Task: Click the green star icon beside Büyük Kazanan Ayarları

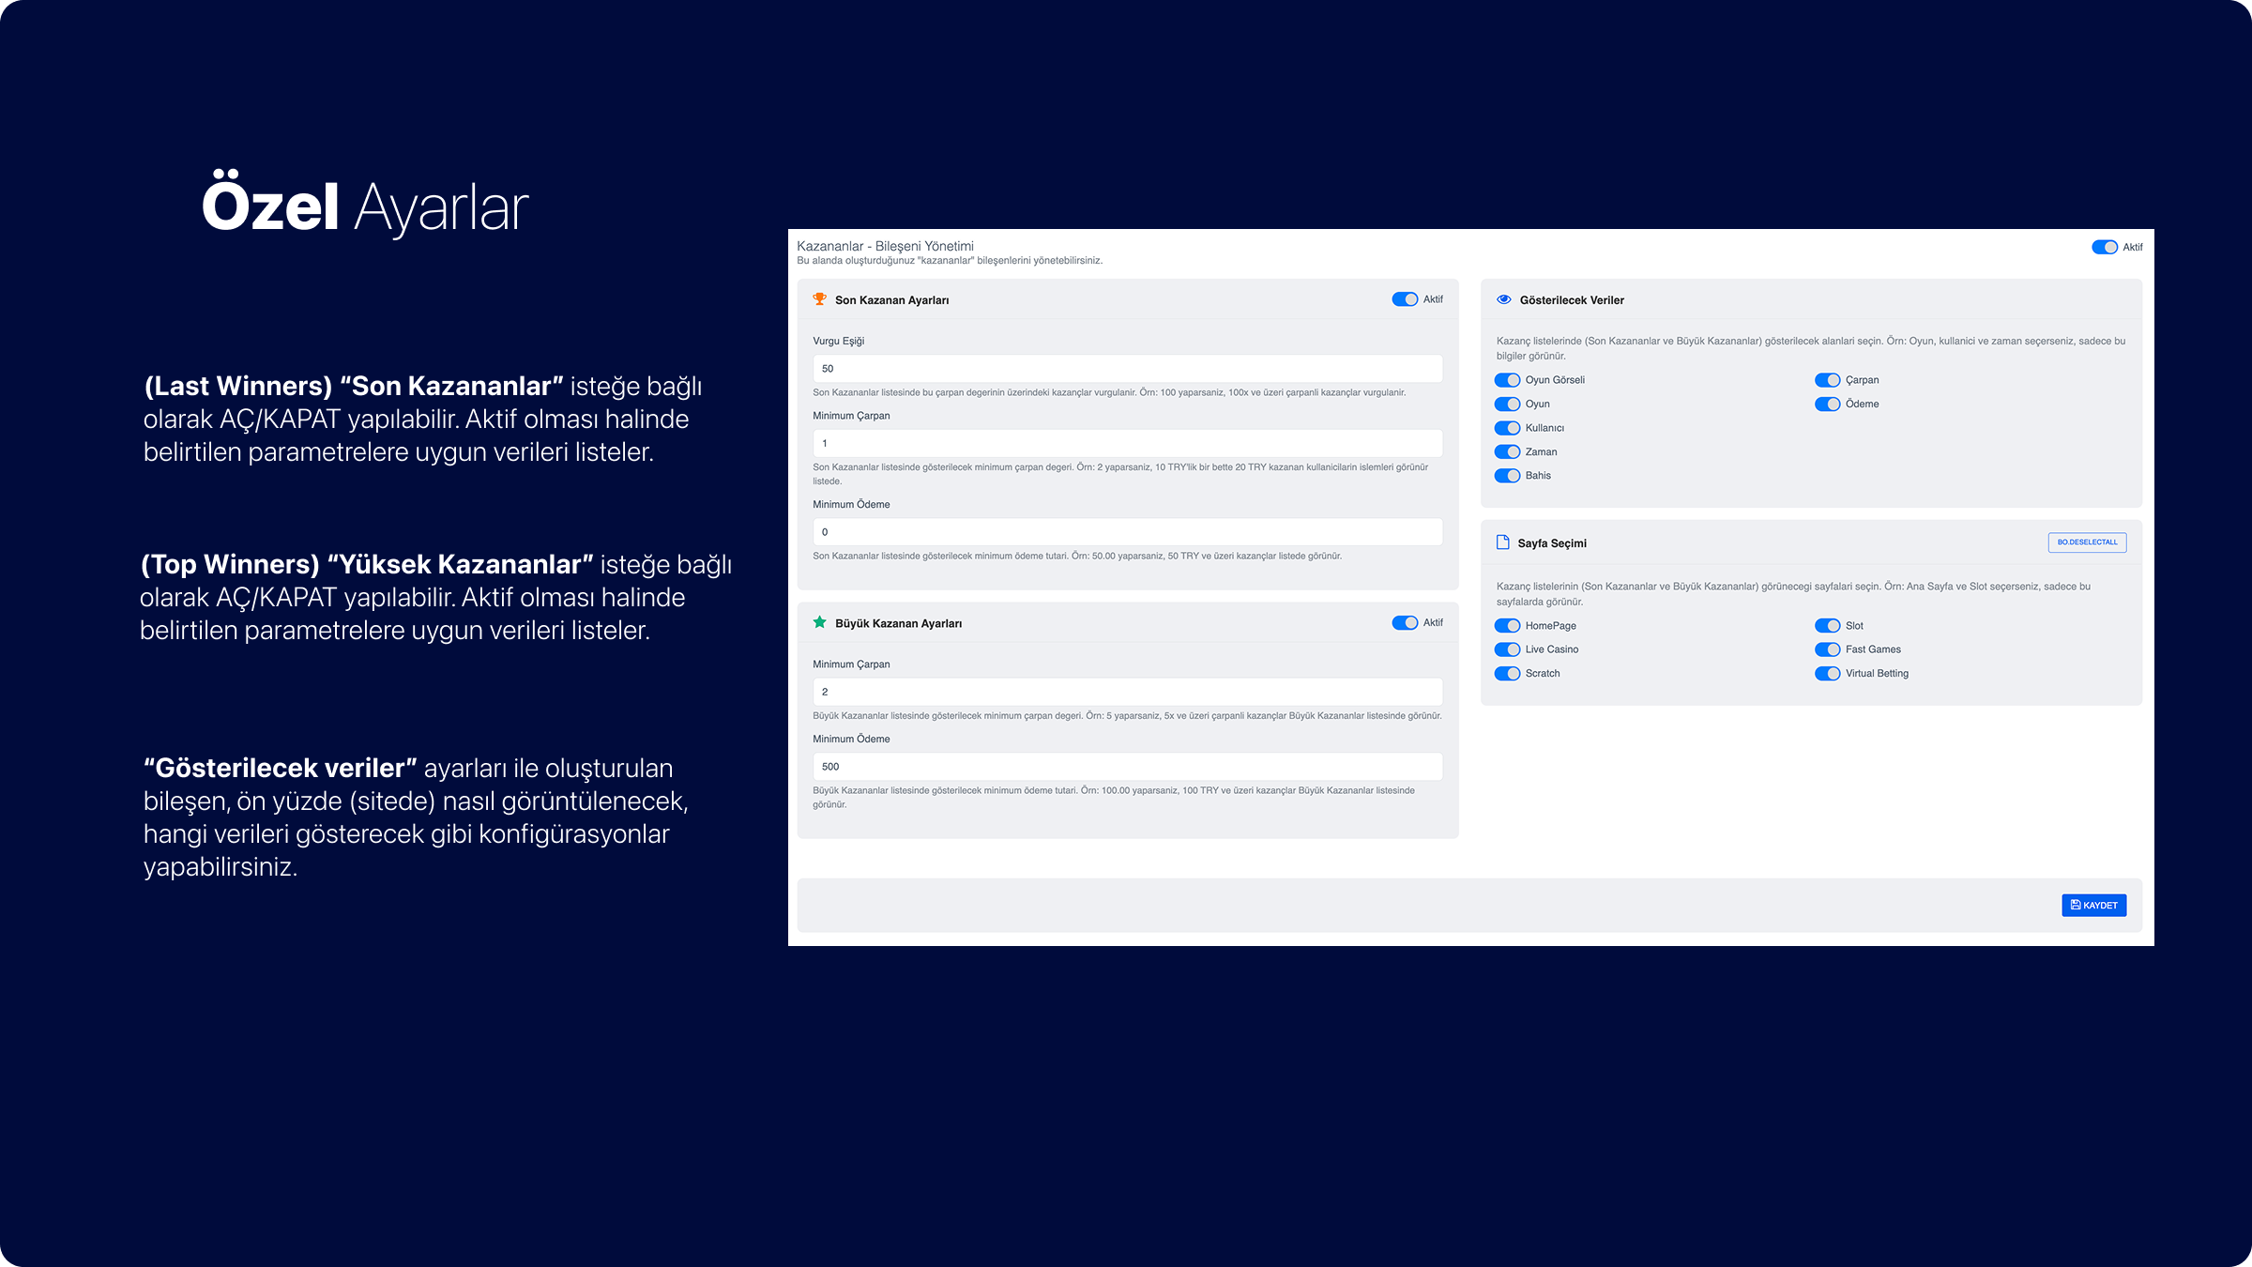Action: pyautogui.click(x=819, y=622)
